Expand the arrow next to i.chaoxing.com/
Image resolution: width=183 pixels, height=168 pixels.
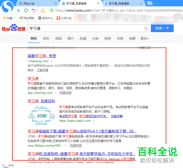51,61
